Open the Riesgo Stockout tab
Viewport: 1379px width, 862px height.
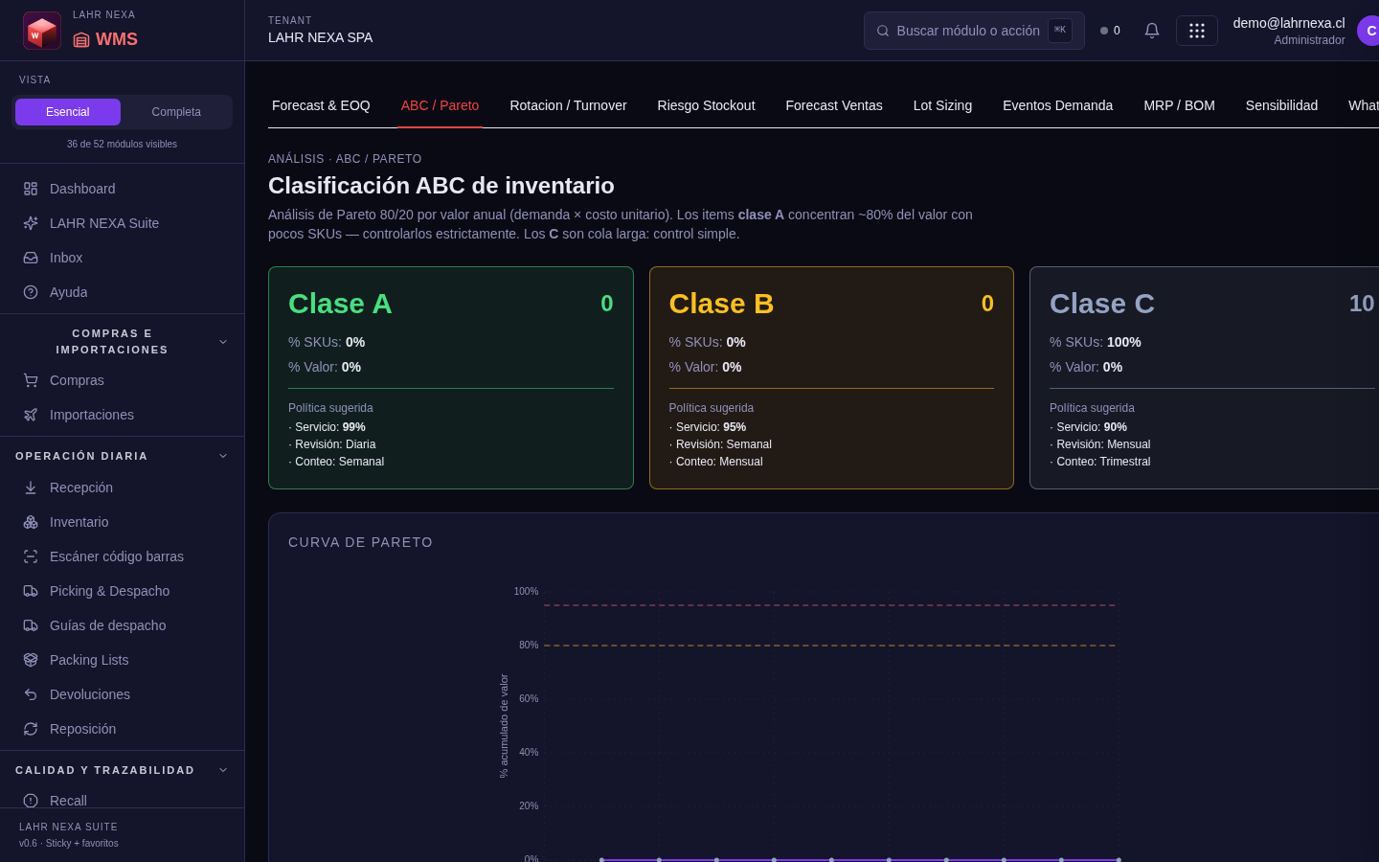(x=706, y=105)
